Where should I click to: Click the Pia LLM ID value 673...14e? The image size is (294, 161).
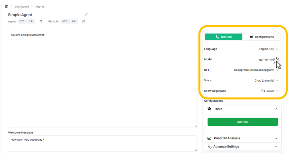click(69, 21)
